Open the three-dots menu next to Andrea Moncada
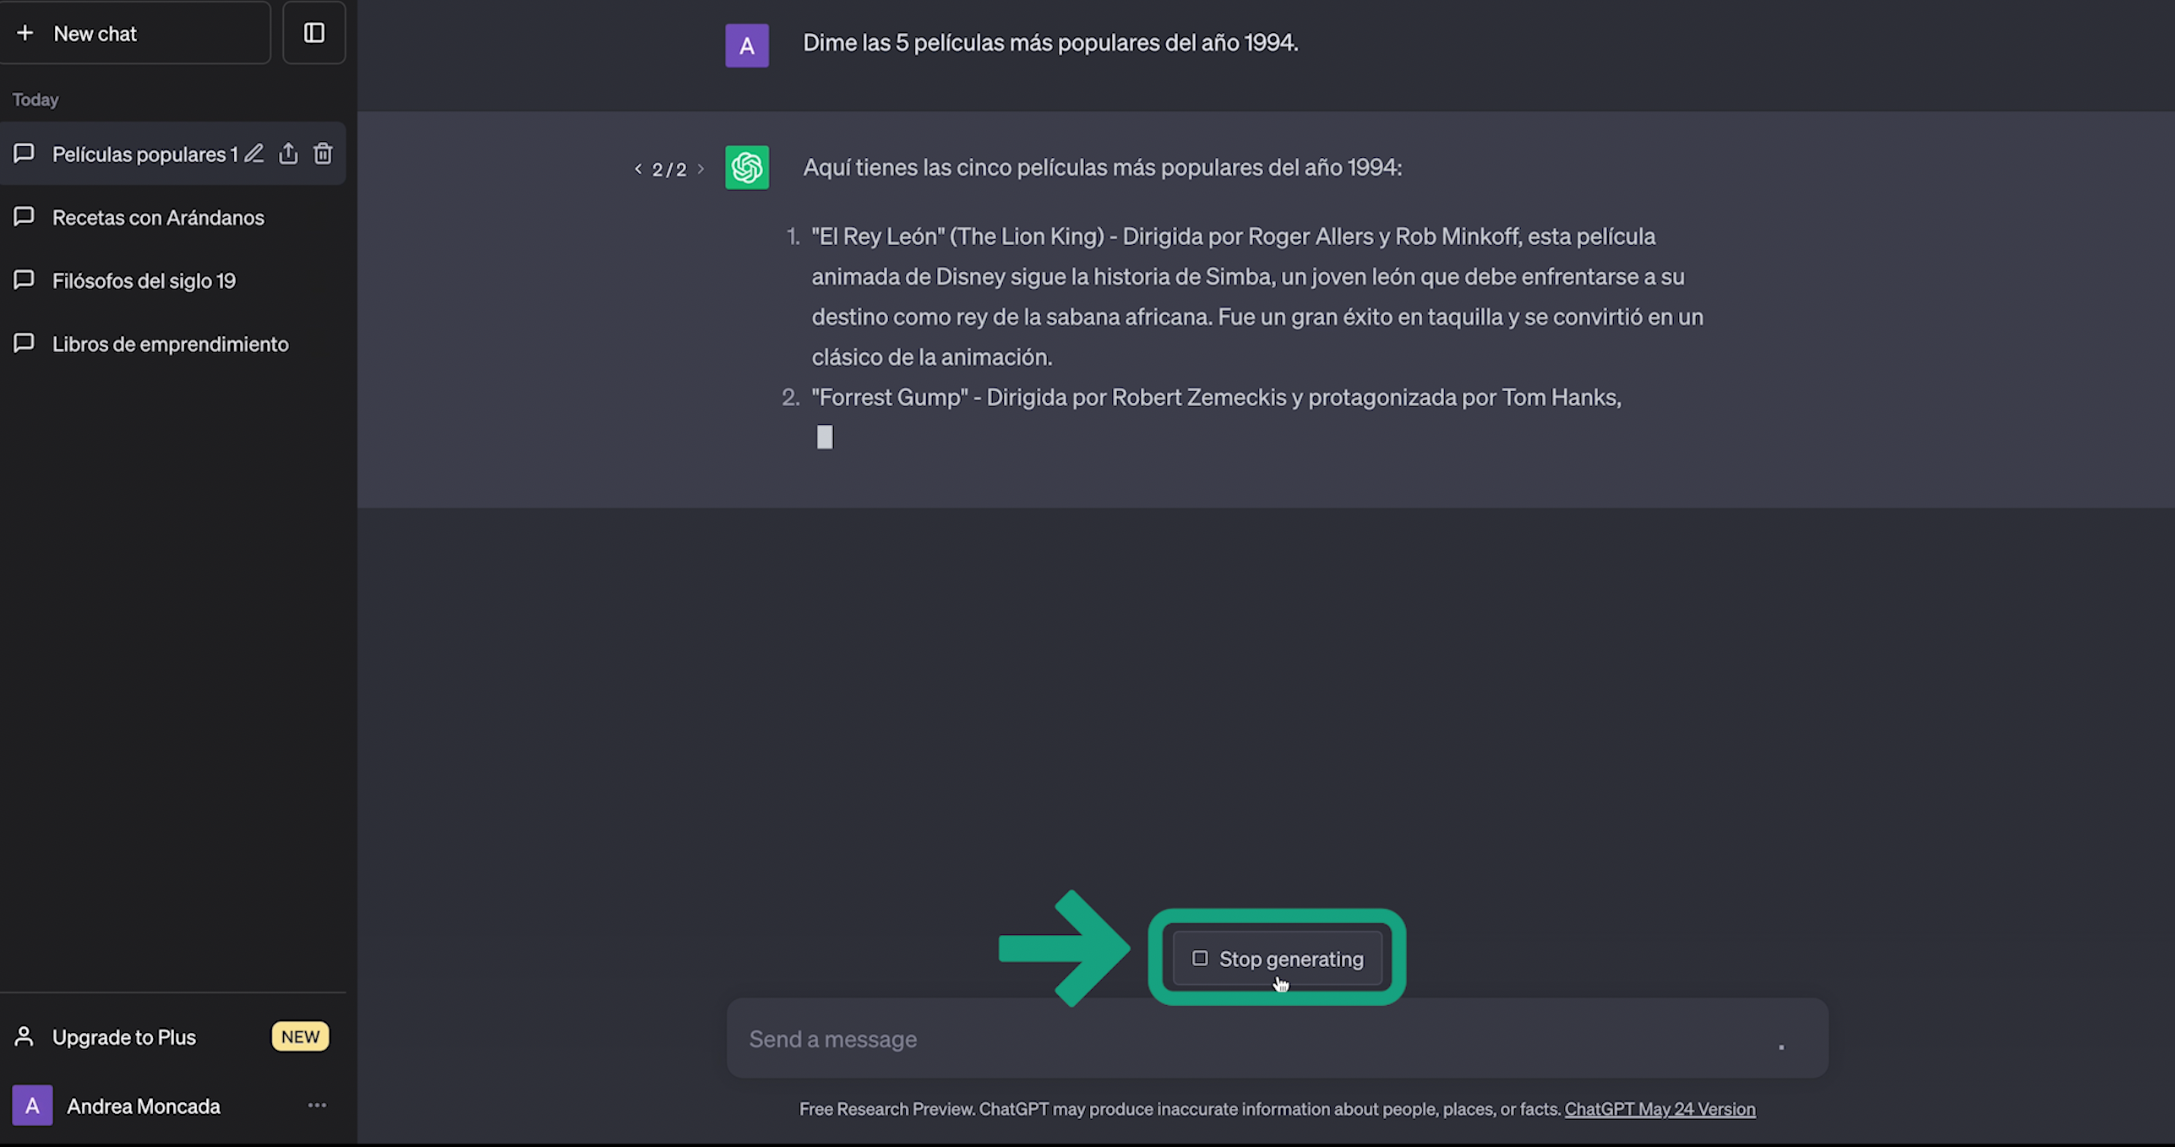This screenshot has width=2175, height=1147. 317,1105
